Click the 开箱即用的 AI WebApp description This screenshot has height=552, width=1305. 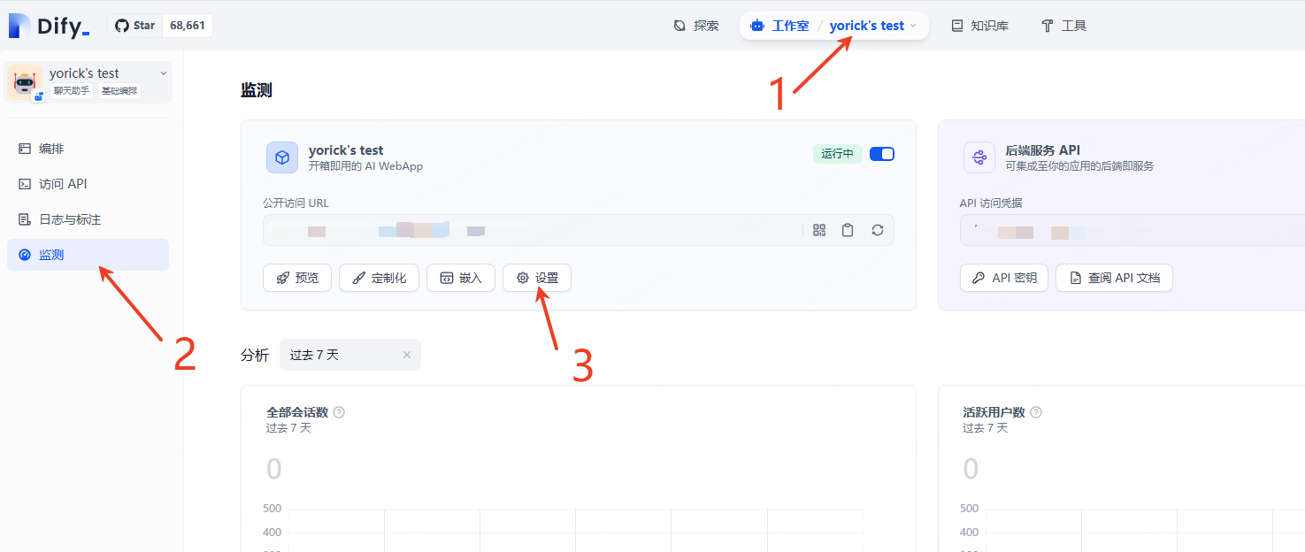click(x=365, y=166)
